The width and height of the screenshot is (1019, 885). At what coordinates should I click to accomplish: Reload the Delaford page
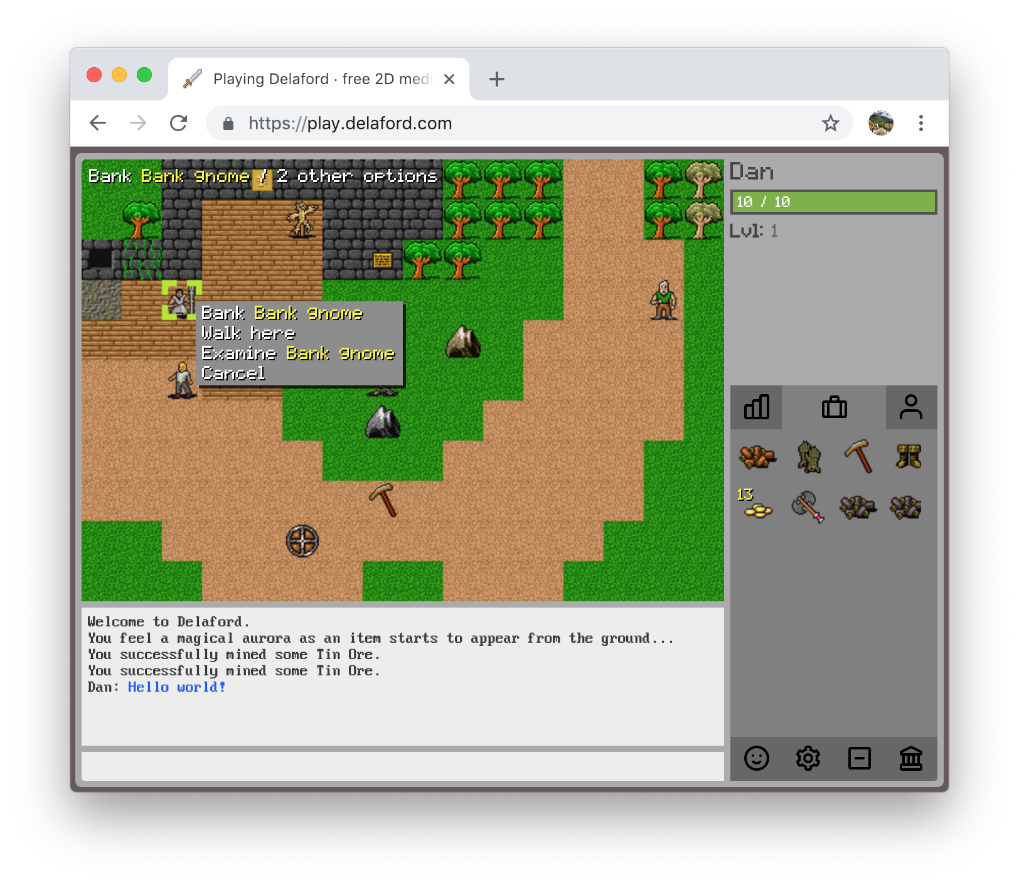(179, 123)
